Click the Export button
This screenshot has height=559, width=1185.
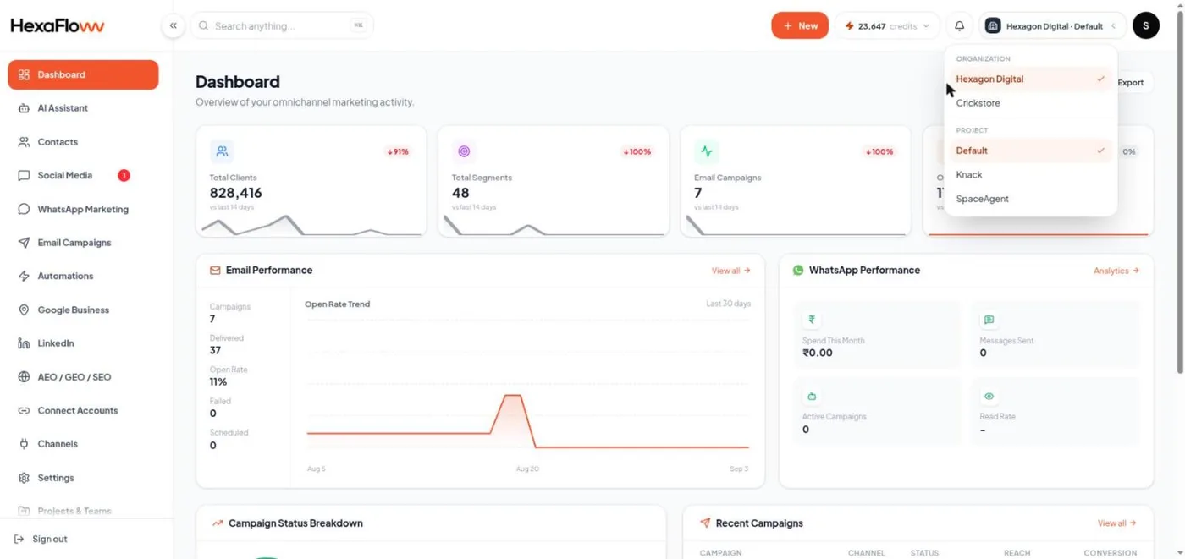tap(1130, 82)
